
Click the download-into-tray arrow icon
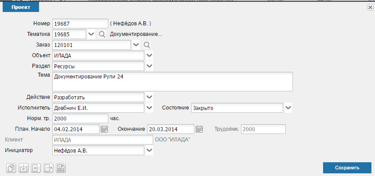point(24,168)
